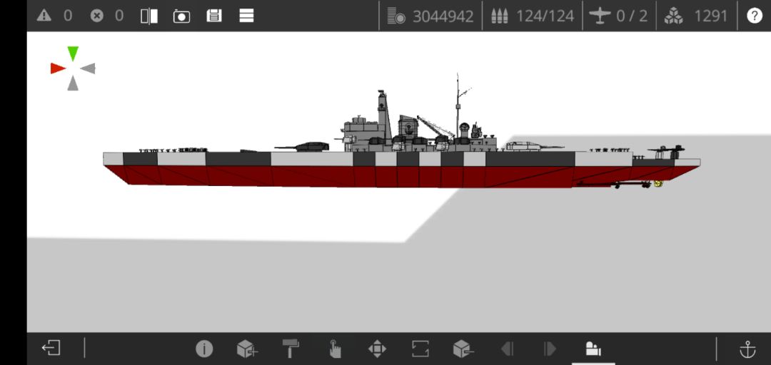Choose the paint roller tool
Viewport: 771px width, 365px height.
[x=290, y=349]
